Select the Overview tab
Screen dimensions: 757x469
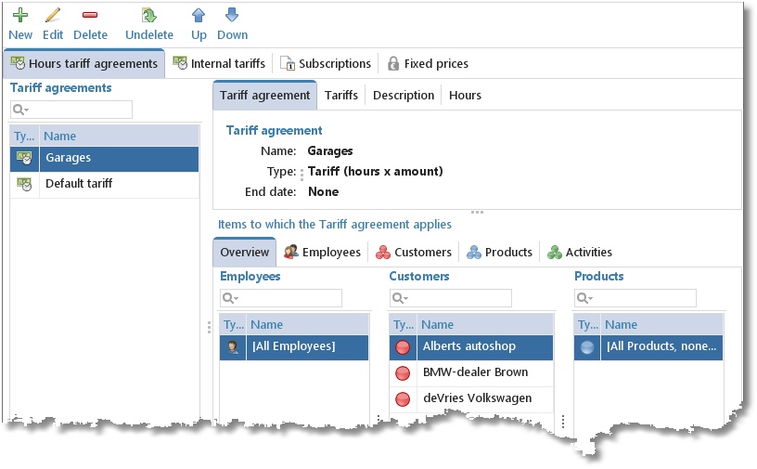244,253
